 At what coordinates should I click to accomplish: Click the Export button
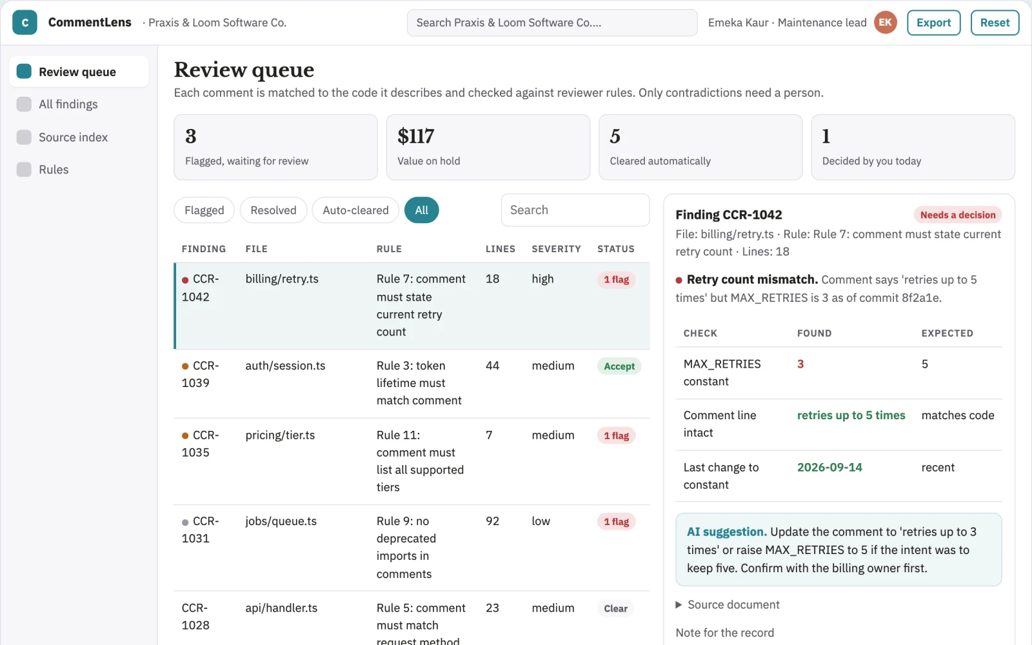[x=933, y=23]
